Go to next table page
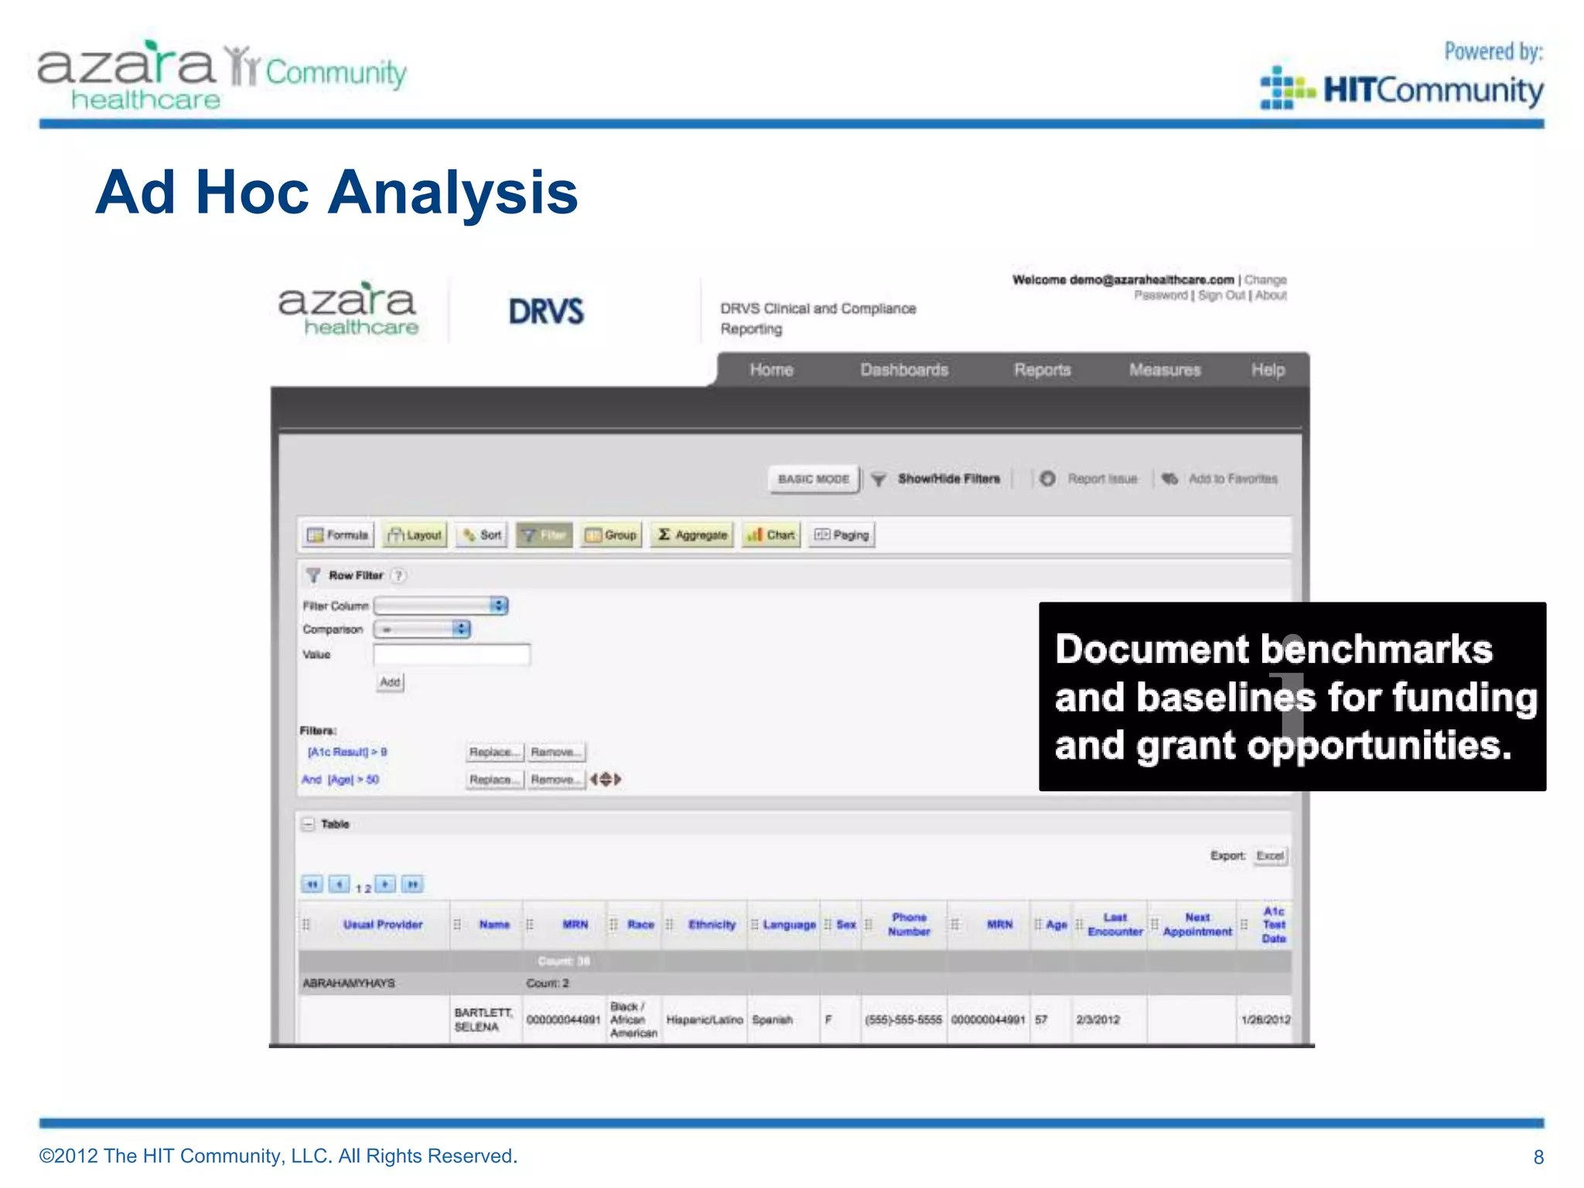Screen dimensions: 1584x1188 click(x=385, y=884)
